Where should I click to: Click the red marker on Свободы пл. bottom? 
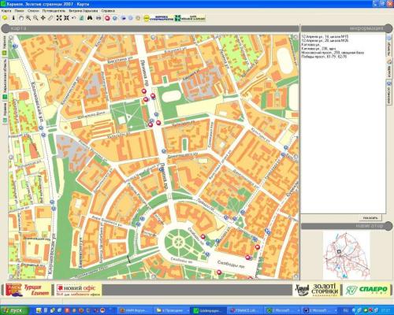click(x=219, y=272)
